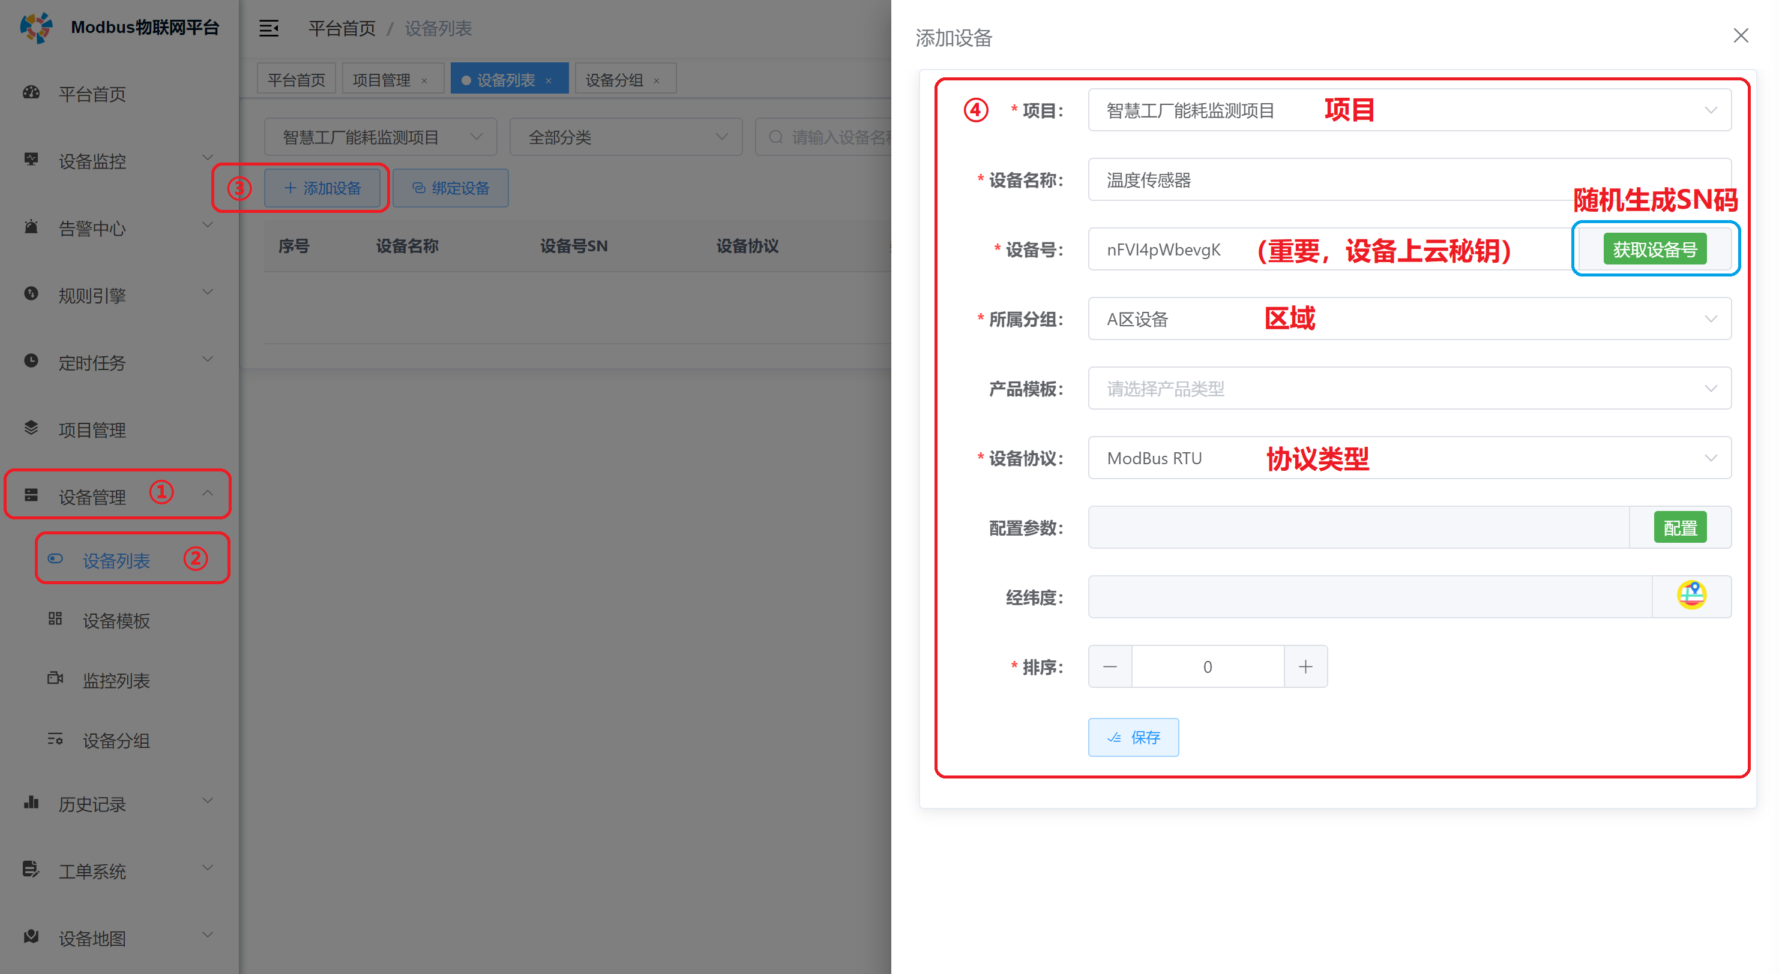Collapse the 设备管理 menu chevron
This screenshot has height=974, width=1779.
pos(207,493)
